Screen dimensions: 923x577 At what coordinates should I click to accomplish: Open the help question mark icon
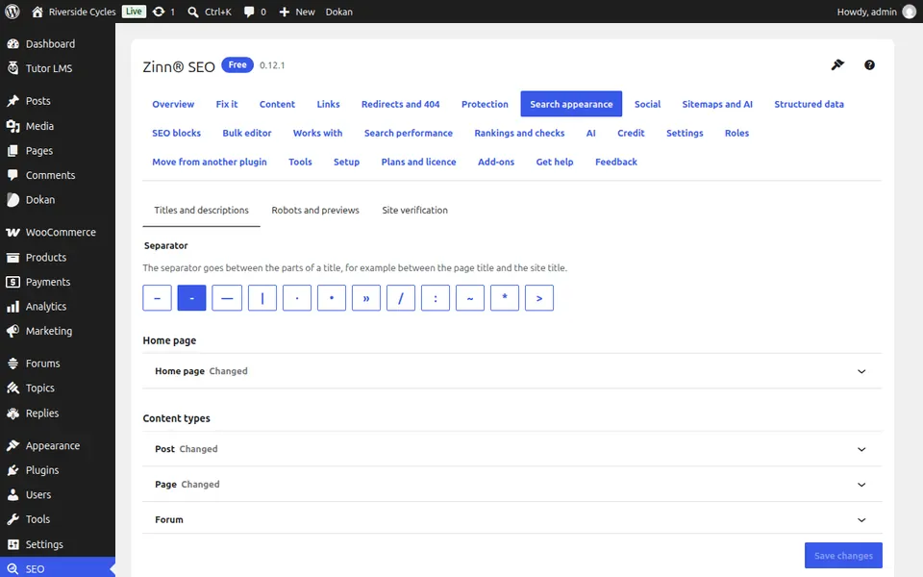[x=869, y=64]
